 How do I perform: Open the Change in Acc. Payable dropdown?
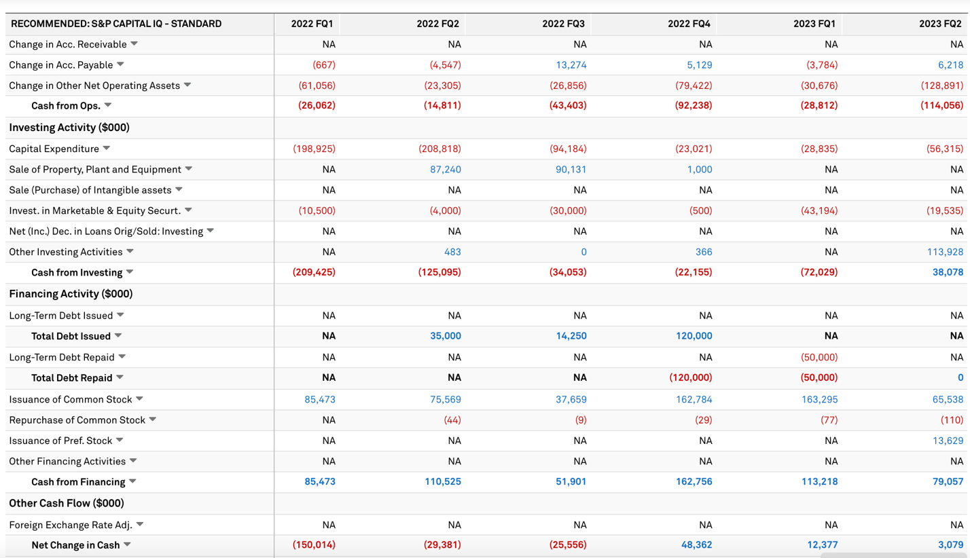click(x=120, y=64)
